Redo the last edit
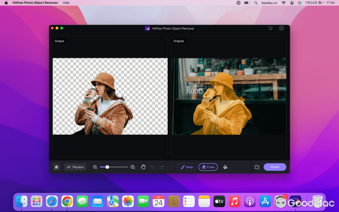The height and width of the screenshot is (212, 339). point(162,167)
